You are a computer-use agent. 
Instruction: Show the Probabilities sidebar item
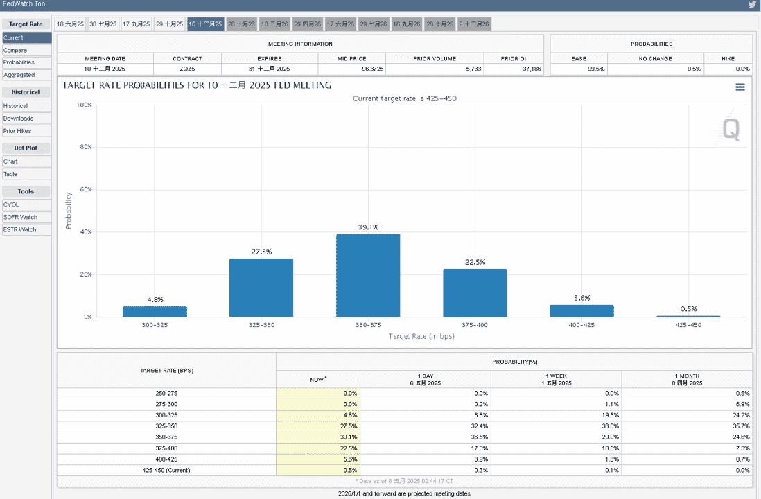[x=27, y=62]
